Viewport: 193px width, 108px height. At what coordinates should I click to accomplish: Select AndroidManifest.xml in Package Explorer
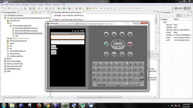[x=17, y=51]
